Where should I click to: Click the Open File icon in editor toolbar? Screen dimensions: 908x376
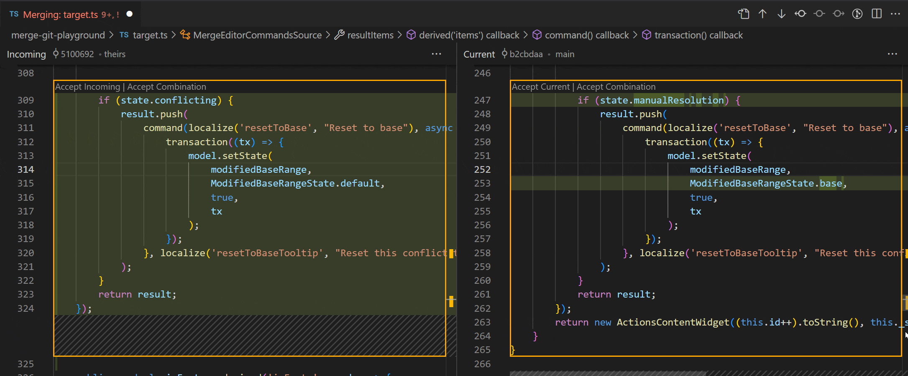743,14
